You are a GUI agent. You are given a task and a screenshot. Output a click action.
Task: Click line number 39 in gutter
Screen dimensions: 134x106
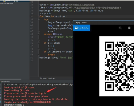[x=32, y=22]
